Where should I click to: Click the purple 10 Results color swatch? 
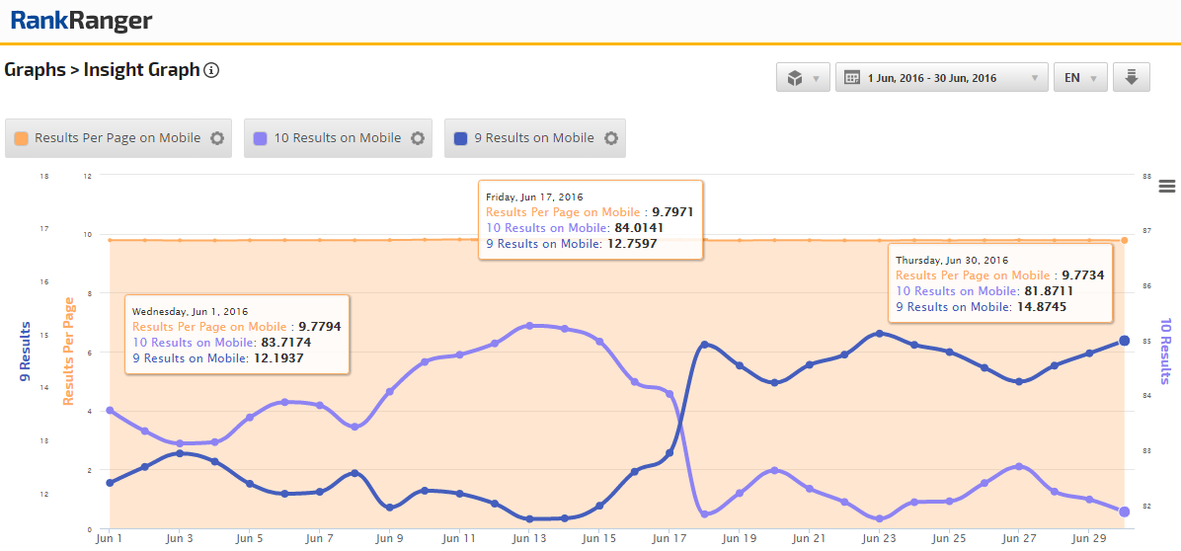261,138
